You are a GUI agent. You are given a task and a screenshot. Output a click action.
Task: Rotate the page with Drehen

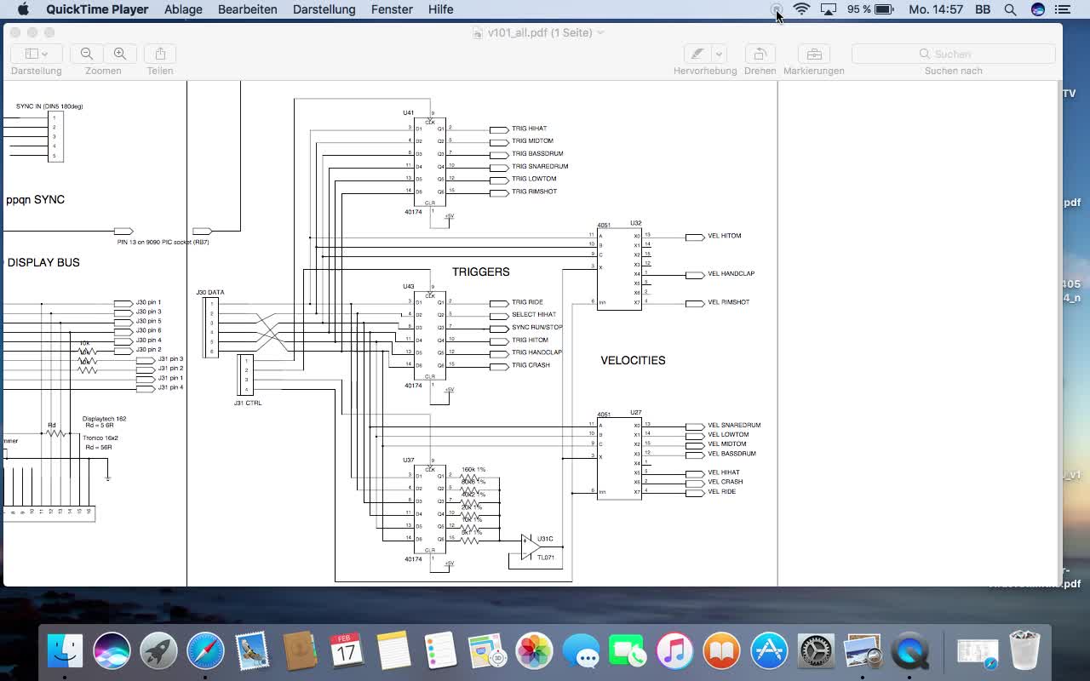click(760, 54)
